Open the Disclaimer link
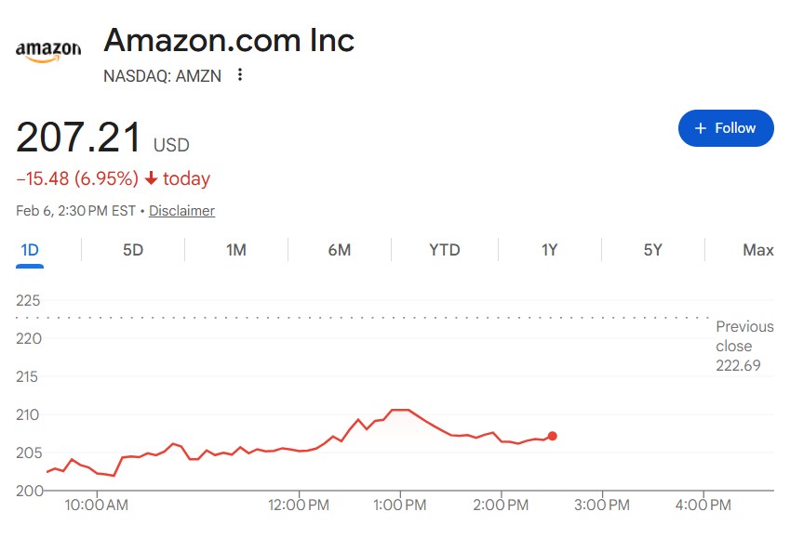The width and height of the screenshot is (790, 538). tap(181, 211)
